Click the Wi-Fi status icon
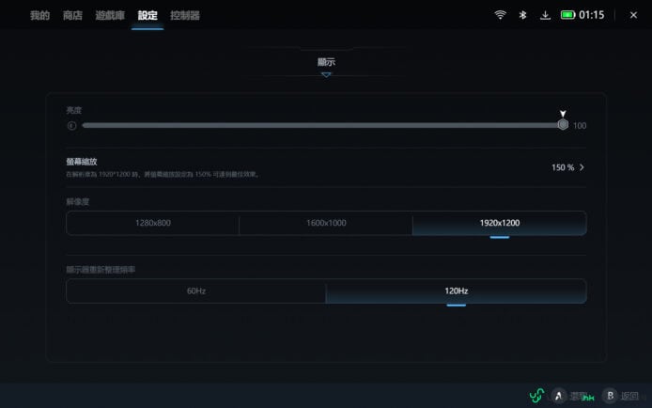Image resolution: width=652 pixels, height=408 pixels. click(500, 15)
